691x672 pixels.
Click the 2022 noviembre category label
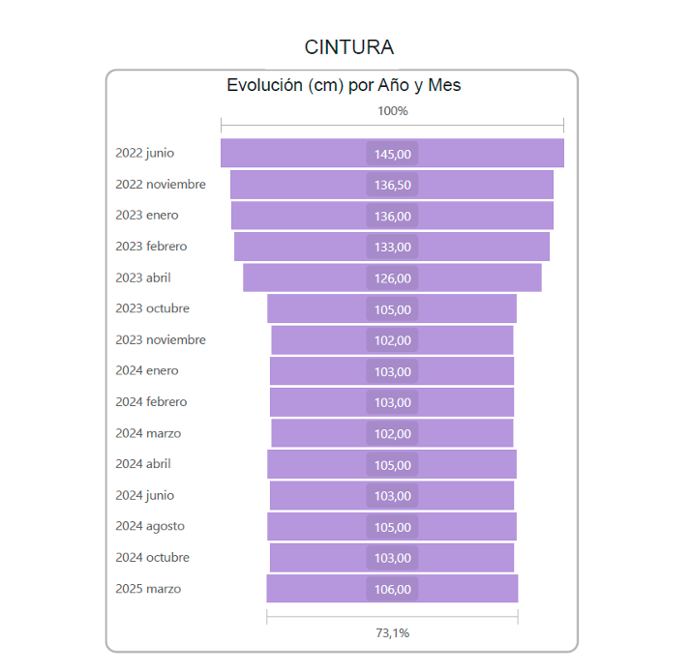click(x=161, y=185)
